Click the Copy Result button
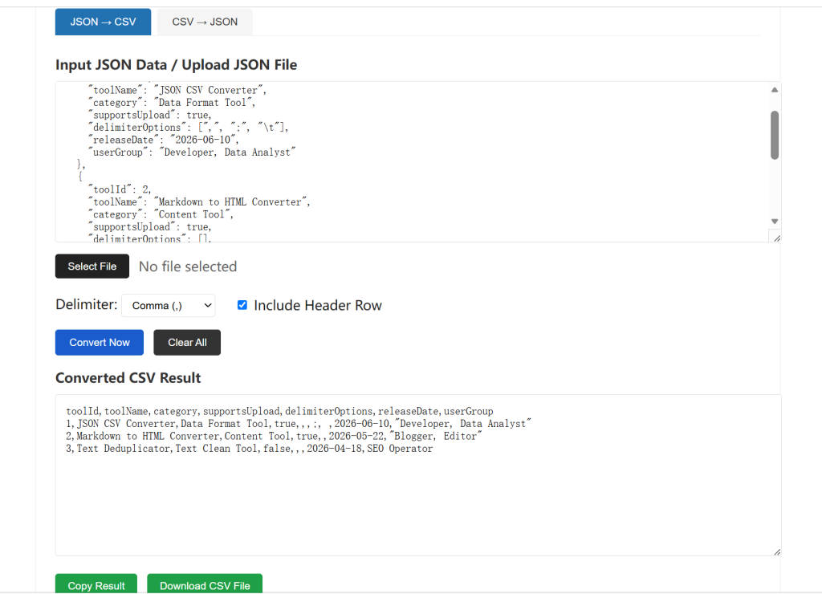822x594 pixels. pyautogui.click(x=96, y=585)
